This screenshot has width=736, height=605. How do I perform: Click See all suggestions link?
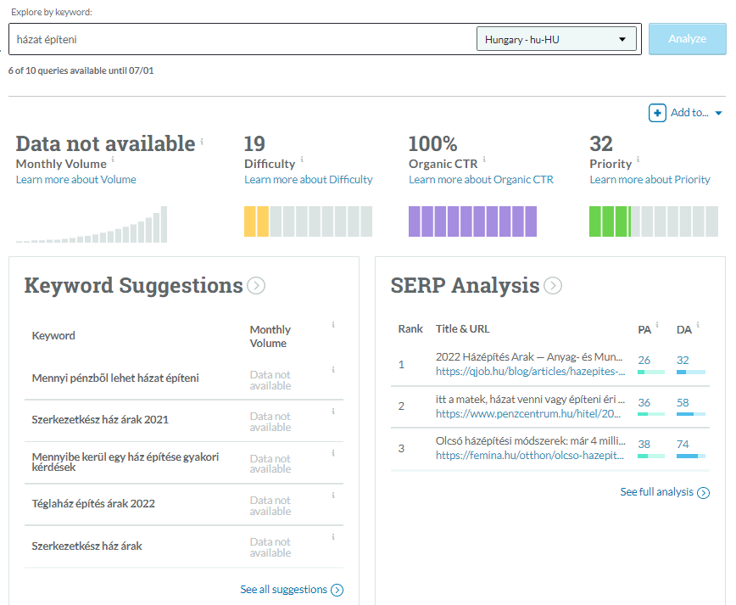(283, 590)
